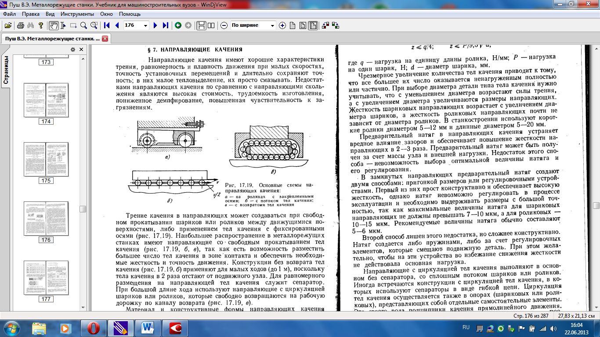Open the page number dropdown
The height and width of the screenshot is (337, 600).
tap(146, 25)
